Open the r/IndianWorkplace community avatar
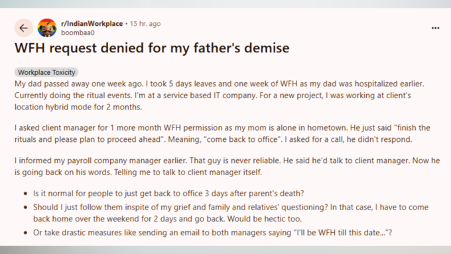The image size is (451, 254). [x=47, y=28]
